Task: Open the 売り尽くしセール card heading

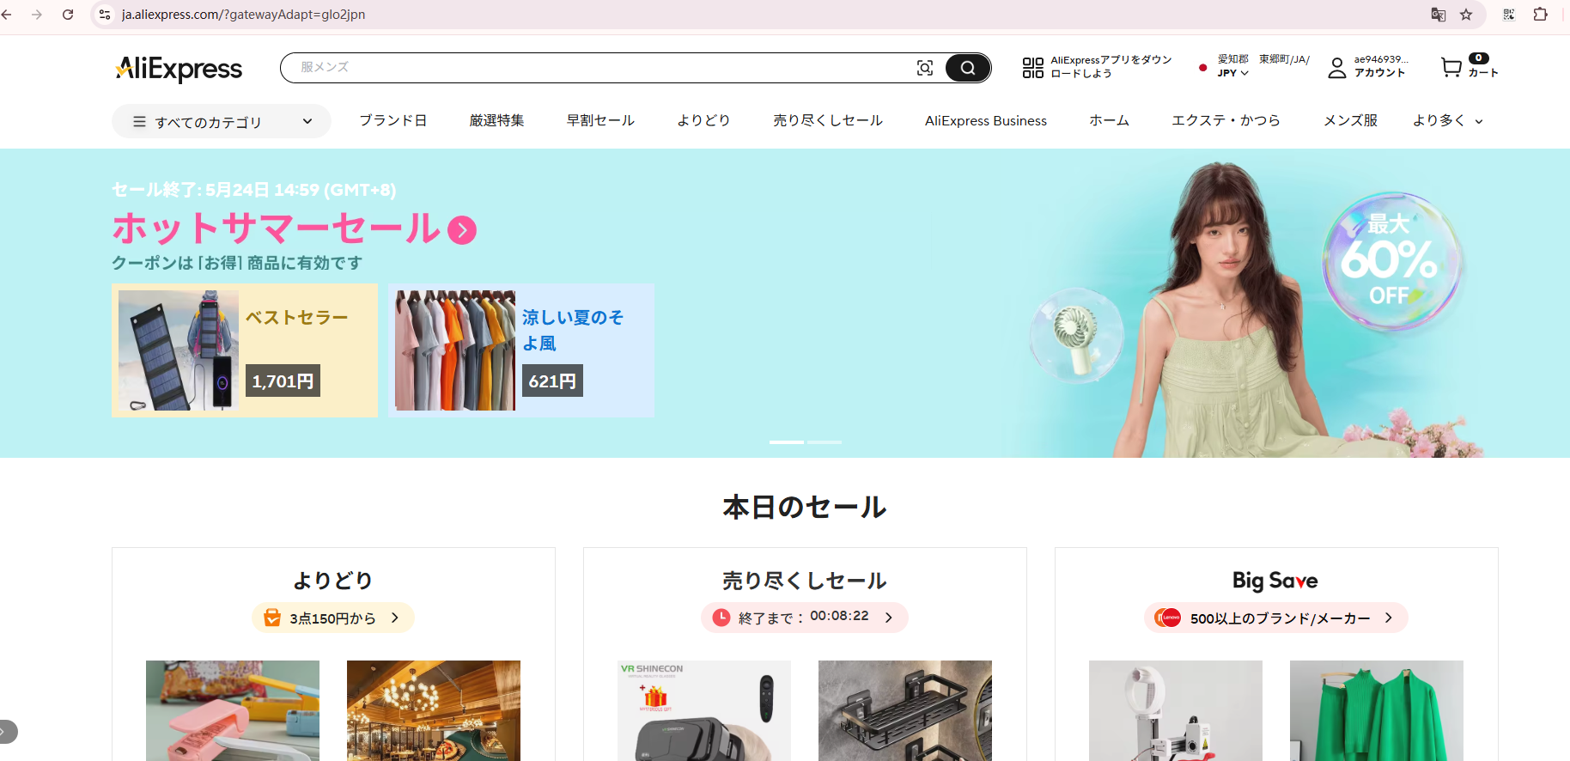Action: 805,581
